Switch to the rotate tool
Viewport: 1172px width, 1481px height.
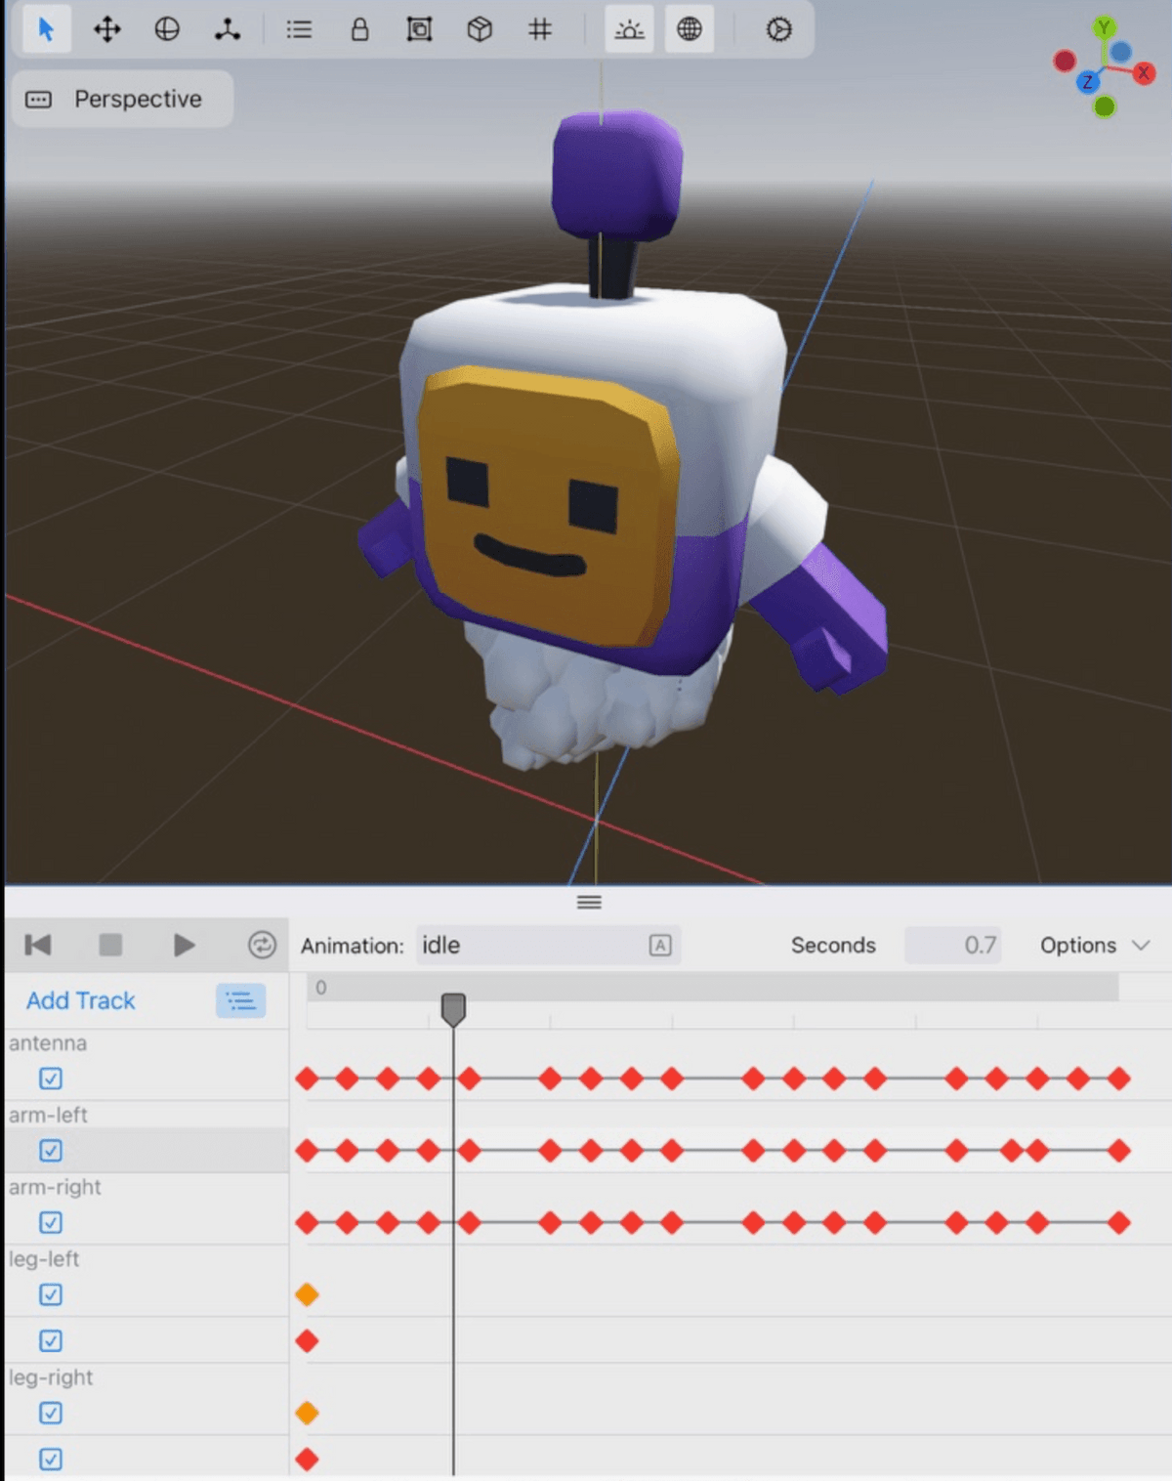point(166,29)
